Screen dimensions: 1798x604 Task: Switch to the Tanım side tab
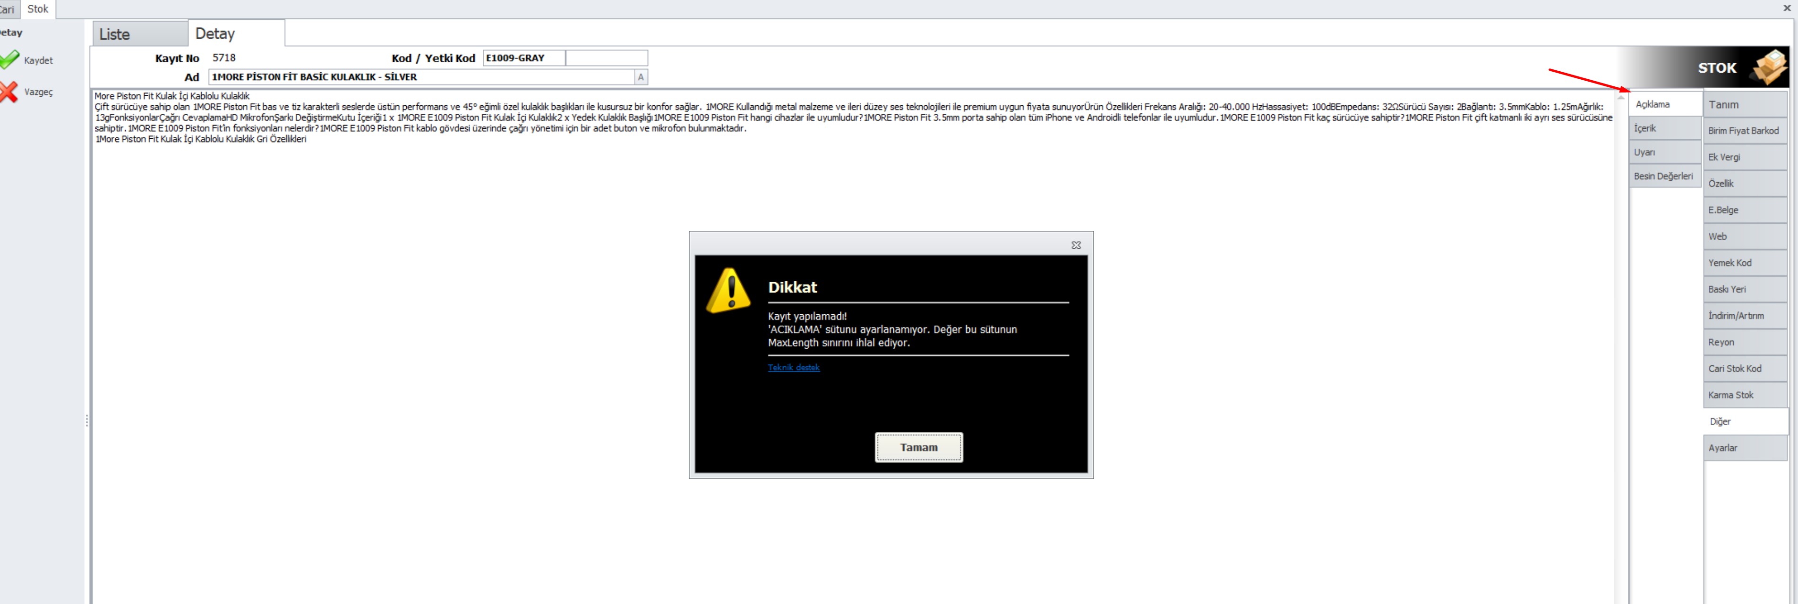click(x=1745, y=104)
